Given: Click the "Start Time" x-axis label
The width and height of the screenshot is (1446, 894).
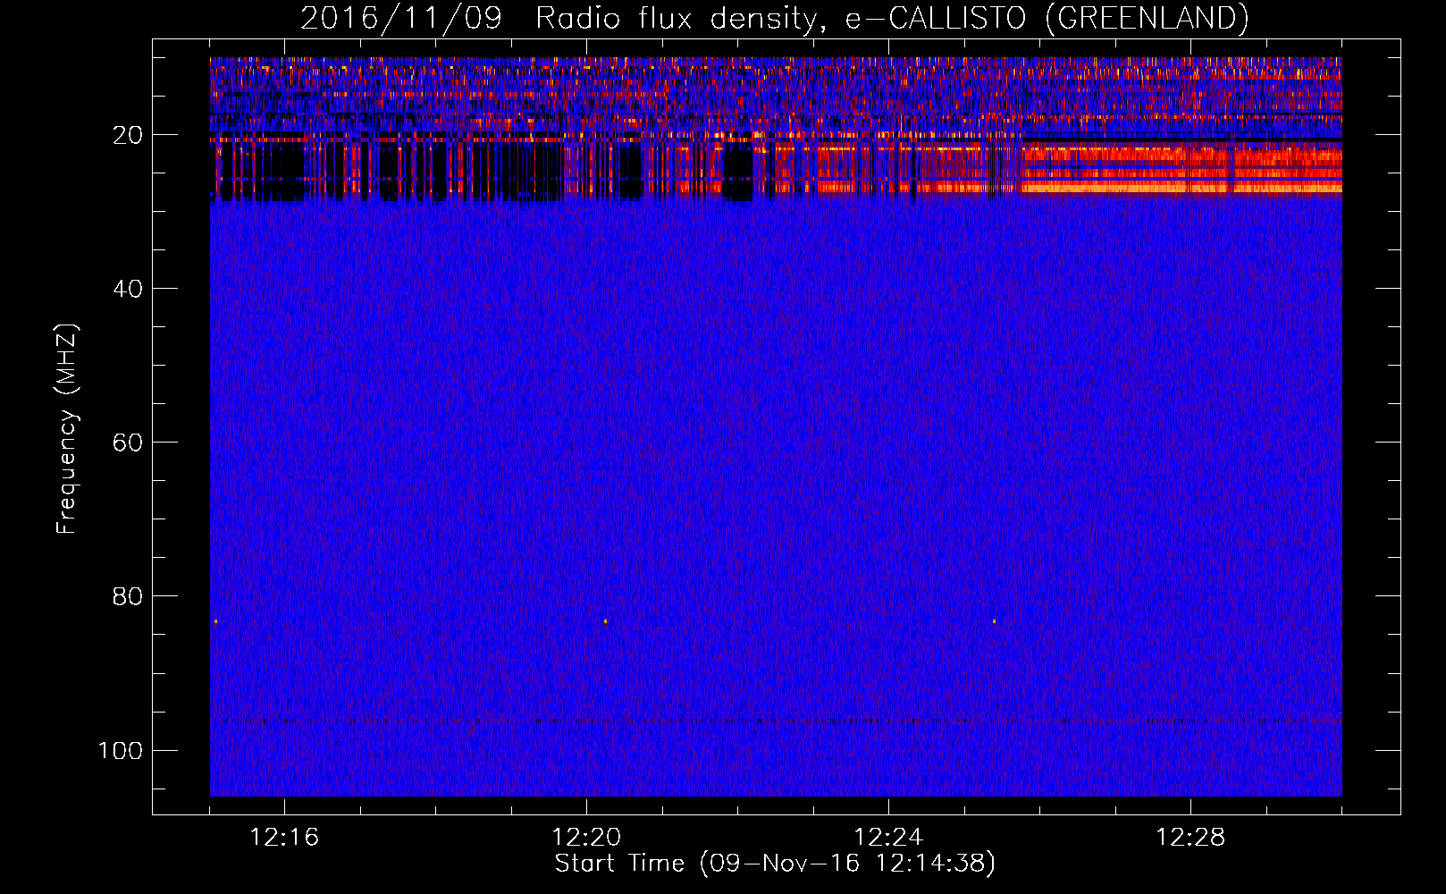Looking at the screenshot, I should tap(618, 864).
